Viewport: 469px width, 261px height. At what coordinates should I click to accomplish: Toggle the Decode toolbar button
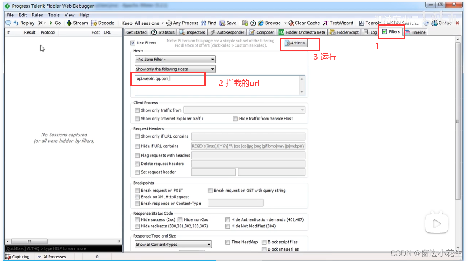pos(103,23)
